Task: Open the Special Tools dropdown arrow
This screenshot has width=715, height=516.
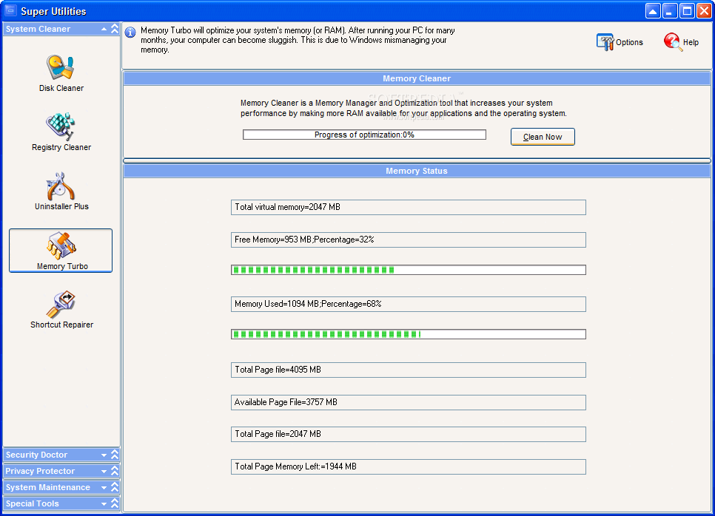Action: pos(104,504)
